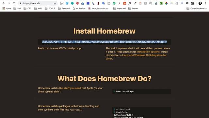Click the 'Cellar/wget/1.16.1' output line

point(123,115)
